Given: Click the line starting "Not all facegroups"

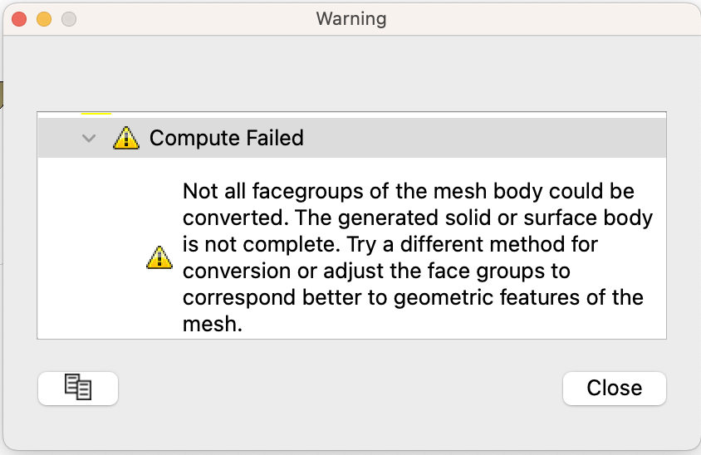Looking at the screenshot, I should tap(408, 192).
